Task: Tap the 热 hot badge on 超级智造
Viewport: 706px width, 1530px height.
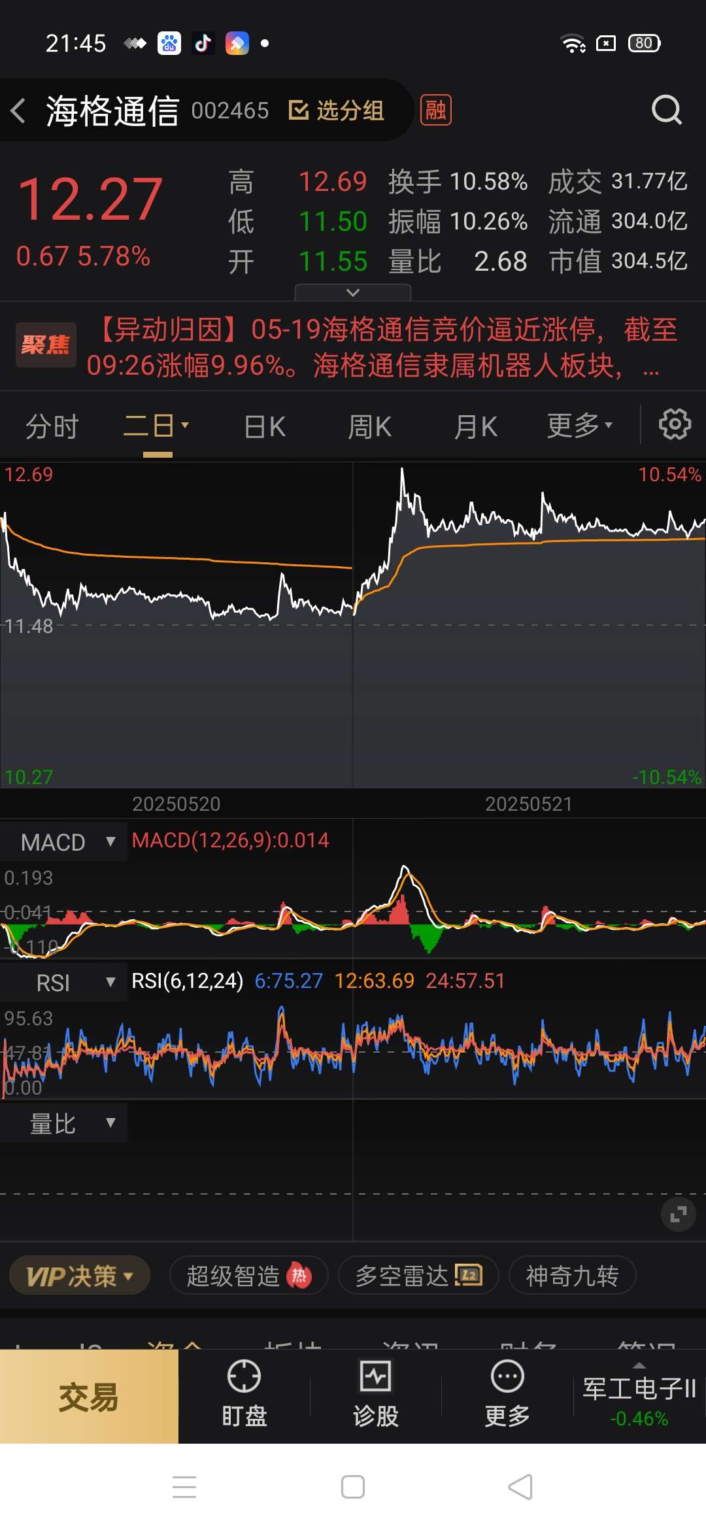Action: pos(299,1276)
